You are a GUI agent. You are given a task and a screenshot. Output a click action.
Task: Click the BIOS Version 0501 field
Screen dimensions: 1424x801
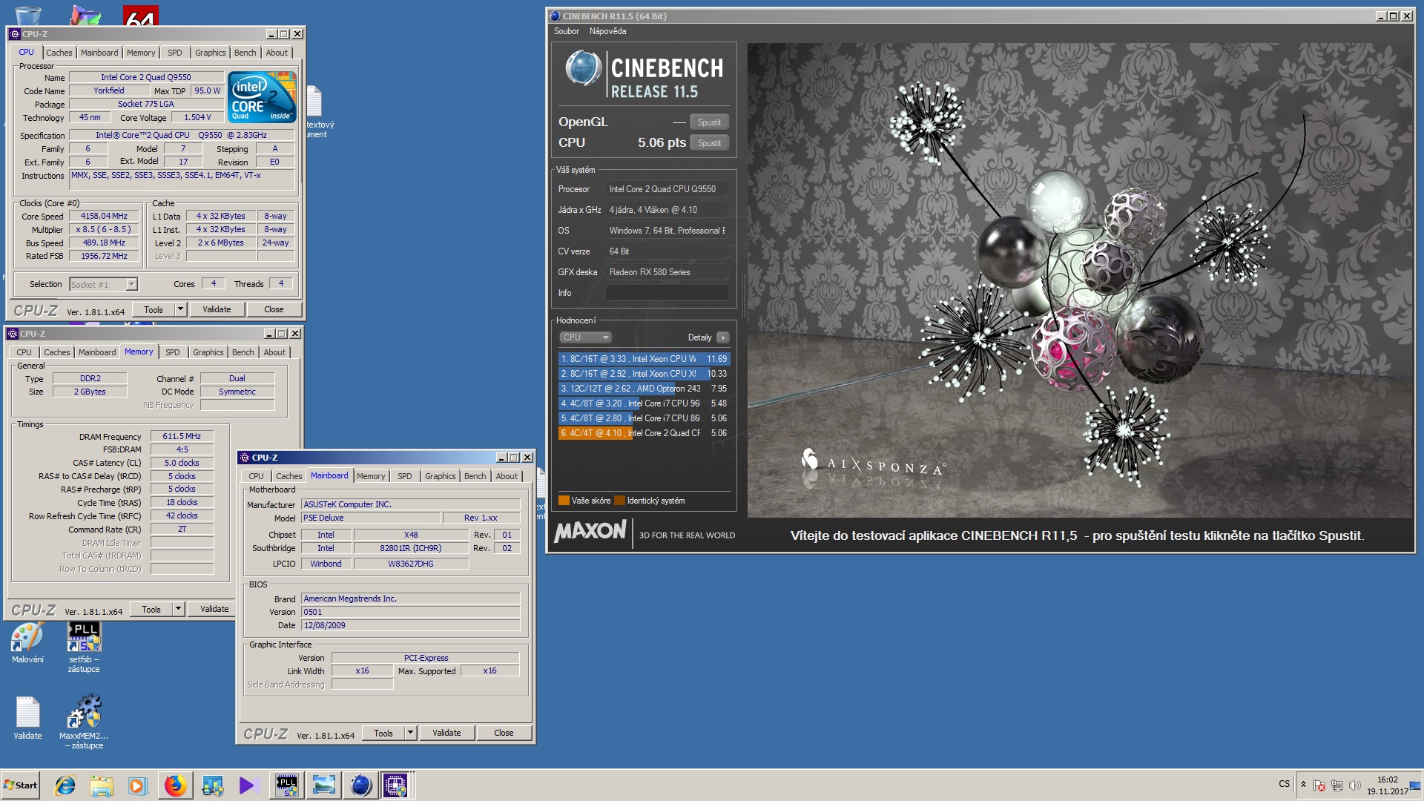411,612
